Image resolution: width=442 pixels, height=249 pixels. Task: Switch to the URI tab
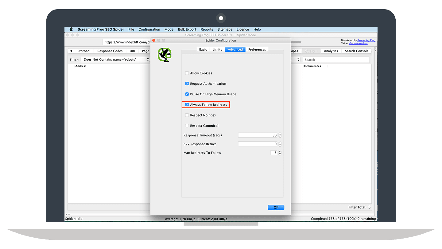[x=132, y=51]
